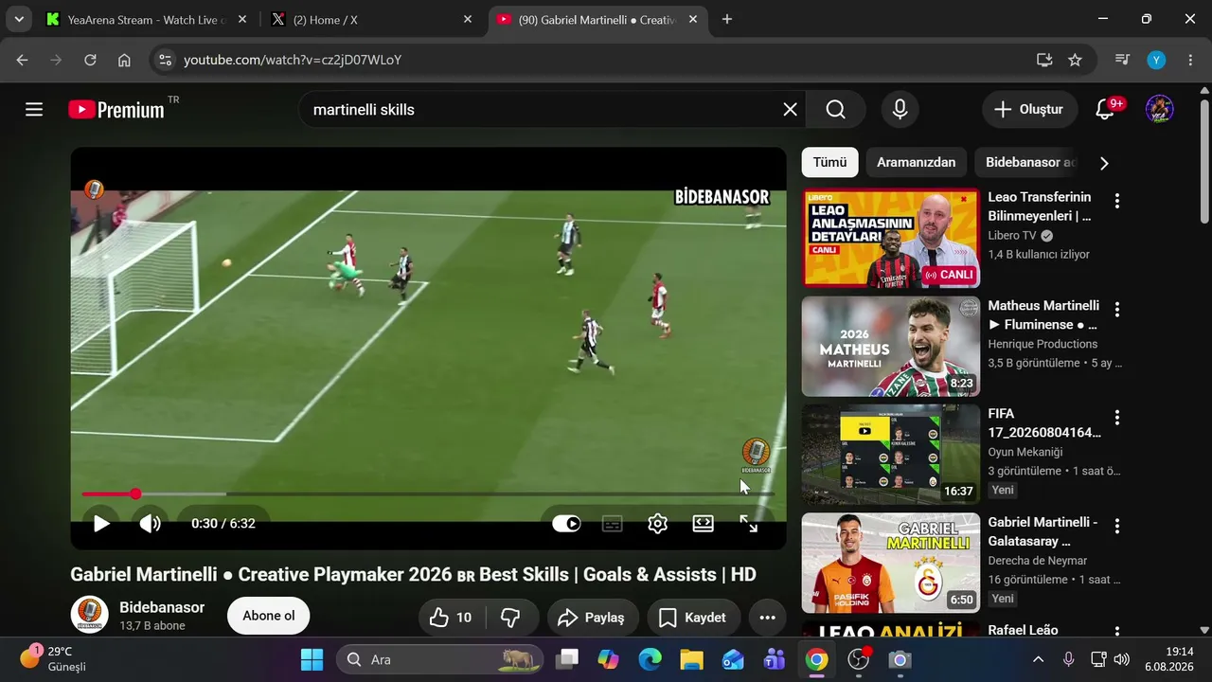Show hidden system tray icons
The width and height of the screenshot is (1212, 682).
click(x=1039, y=659)
